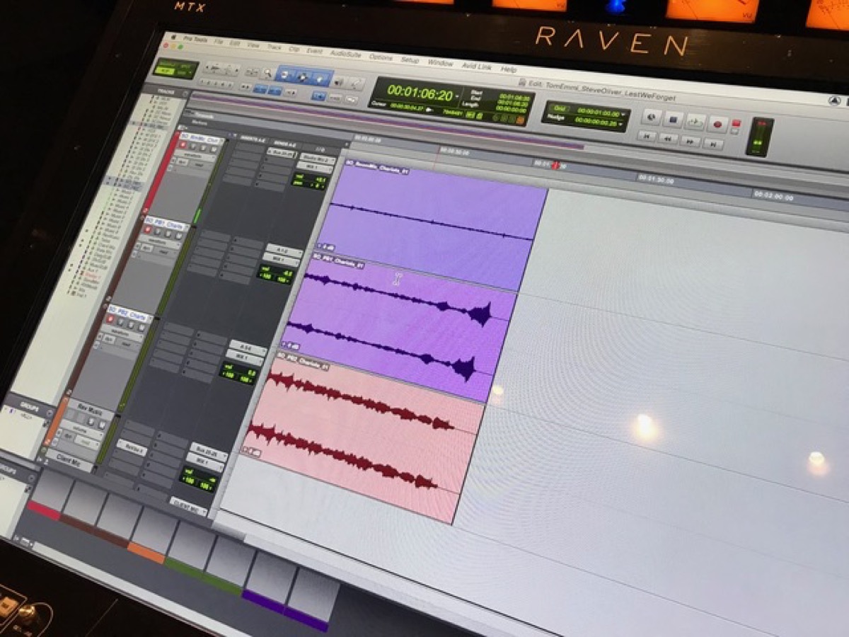Click the output level meter beside transport
Screen dimensions: 849x637
759,137
